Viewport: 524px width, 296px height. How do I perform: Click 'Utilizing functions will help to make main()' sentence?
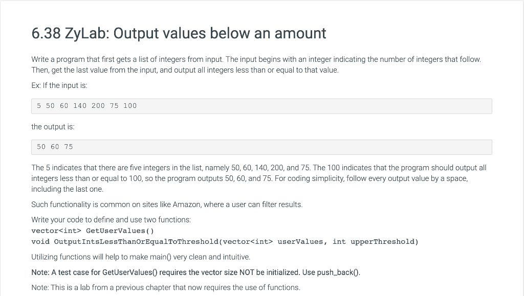pyautogui.click(x=141, y=257)
